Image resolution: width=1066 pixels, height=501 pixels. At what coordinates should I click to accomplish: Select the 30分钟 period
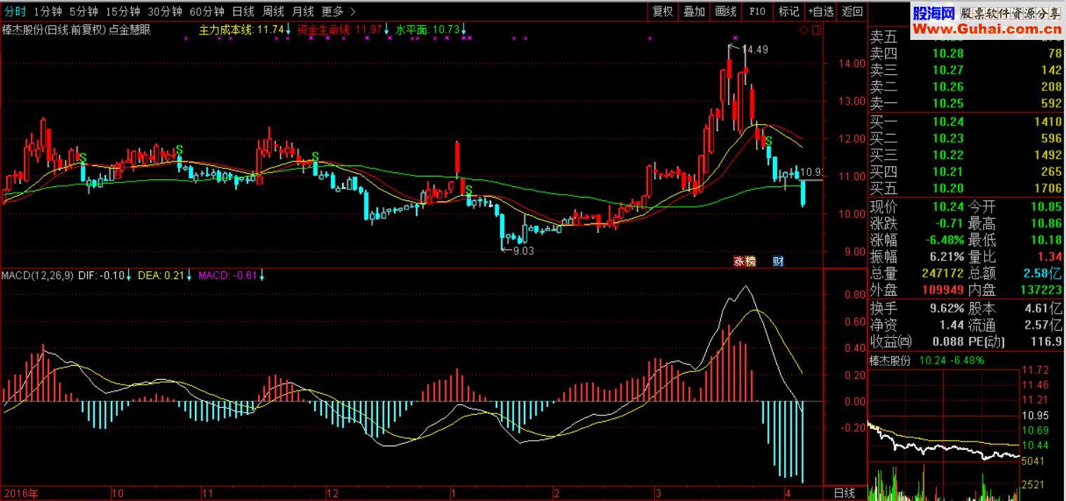coord(166,11)
